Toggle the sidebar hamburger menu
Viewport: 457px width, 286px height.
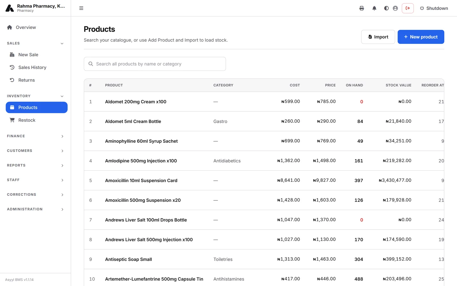(x=81, y=8)
